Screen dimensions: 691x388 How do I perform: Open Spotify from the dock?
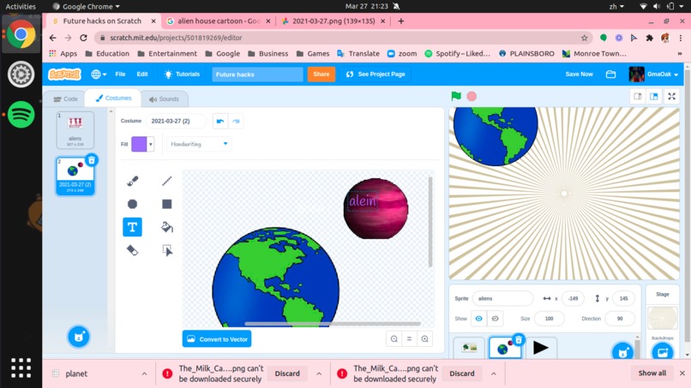(x=21, y=115)
